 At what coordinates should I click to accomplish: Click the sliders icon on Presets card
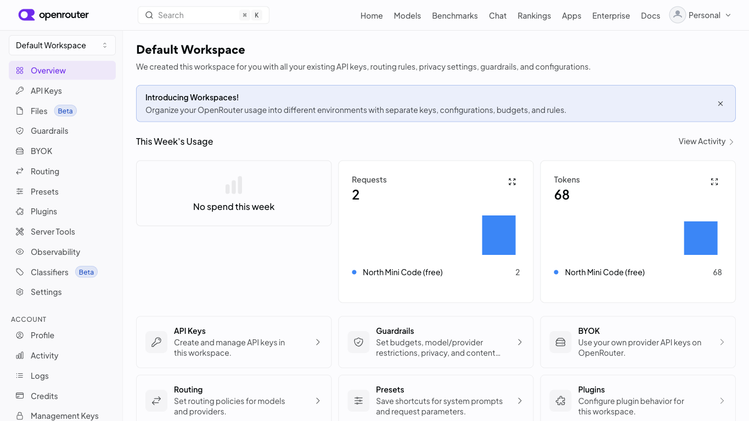[x=358, y=401]
